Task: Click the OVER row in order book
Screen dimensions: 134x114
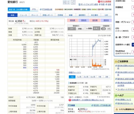Action: (36, 45)
